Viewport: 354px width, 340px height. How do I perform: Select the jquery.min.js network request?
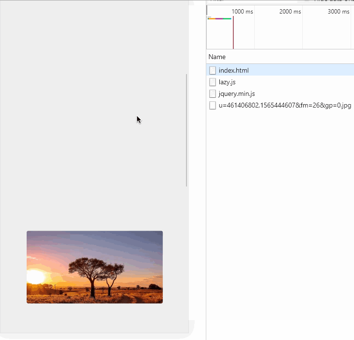tap(280, 93)
